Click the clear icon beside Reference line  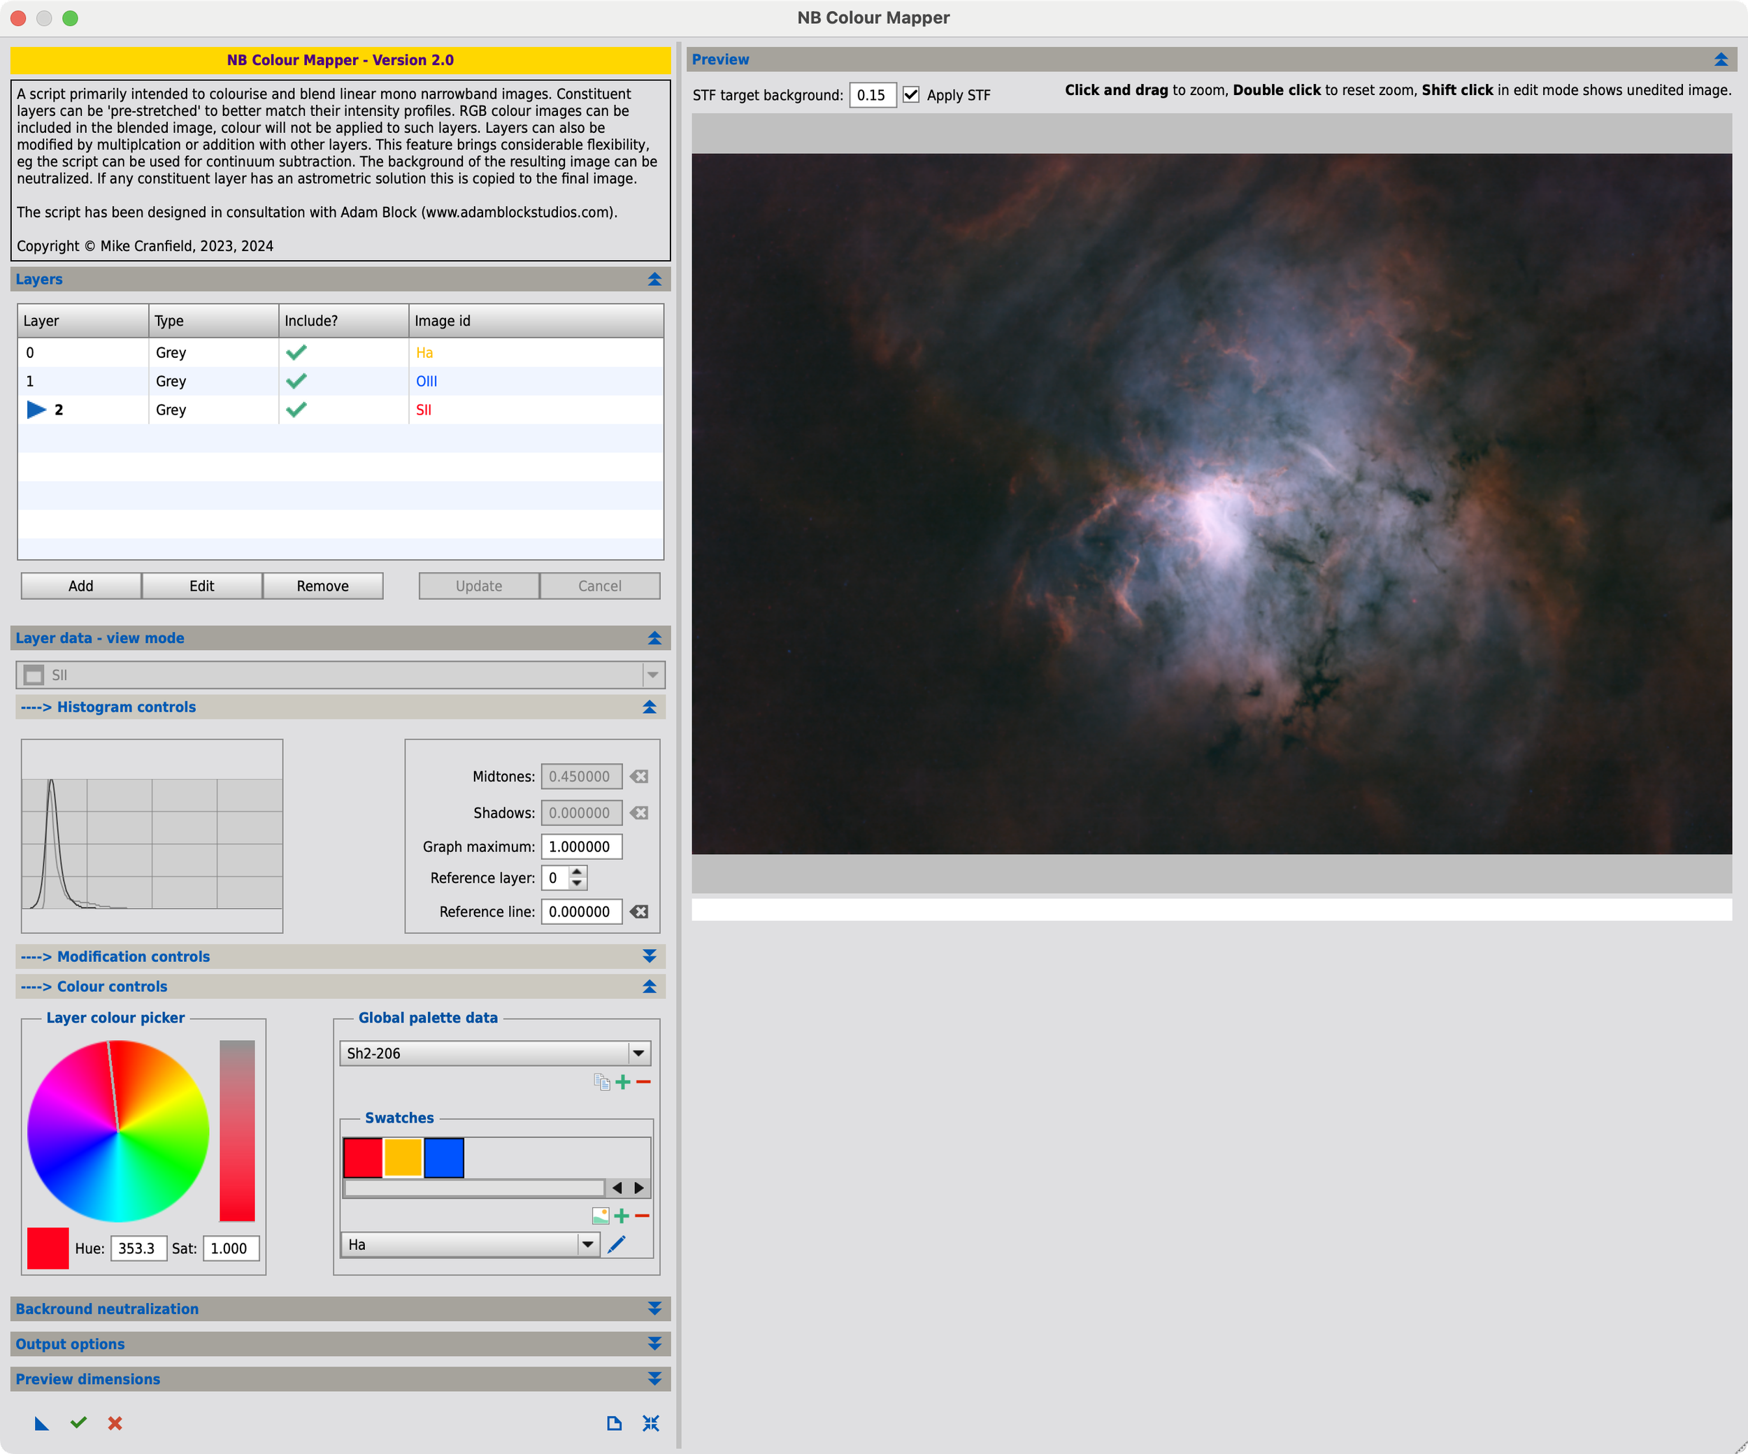pyautogui.click(x=639, y=912)
